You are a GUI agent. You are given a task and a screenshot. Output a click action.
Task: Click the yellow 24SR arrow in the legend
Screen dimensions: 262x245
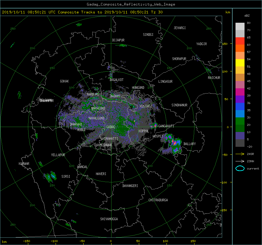240,154
